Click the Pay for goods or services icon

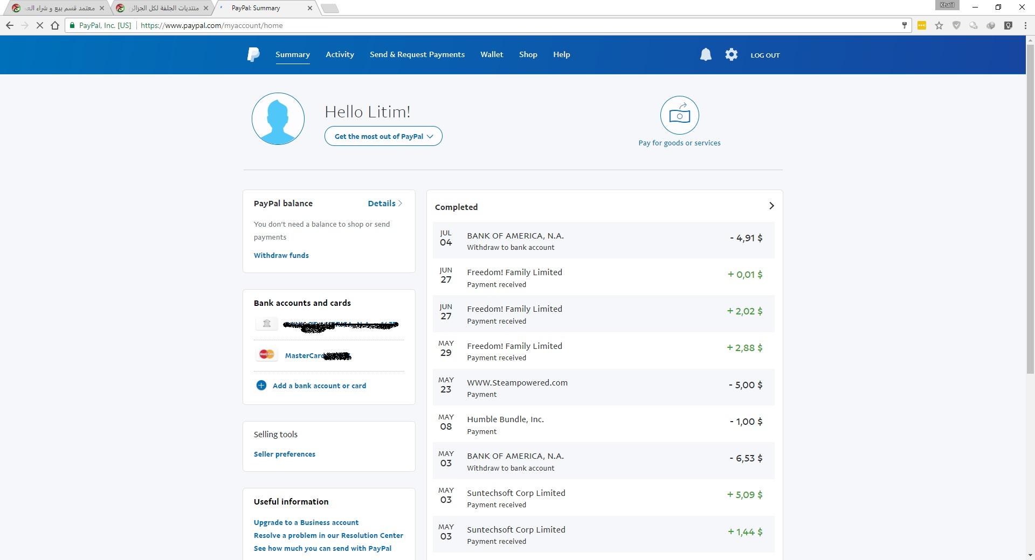click(679, 115)
